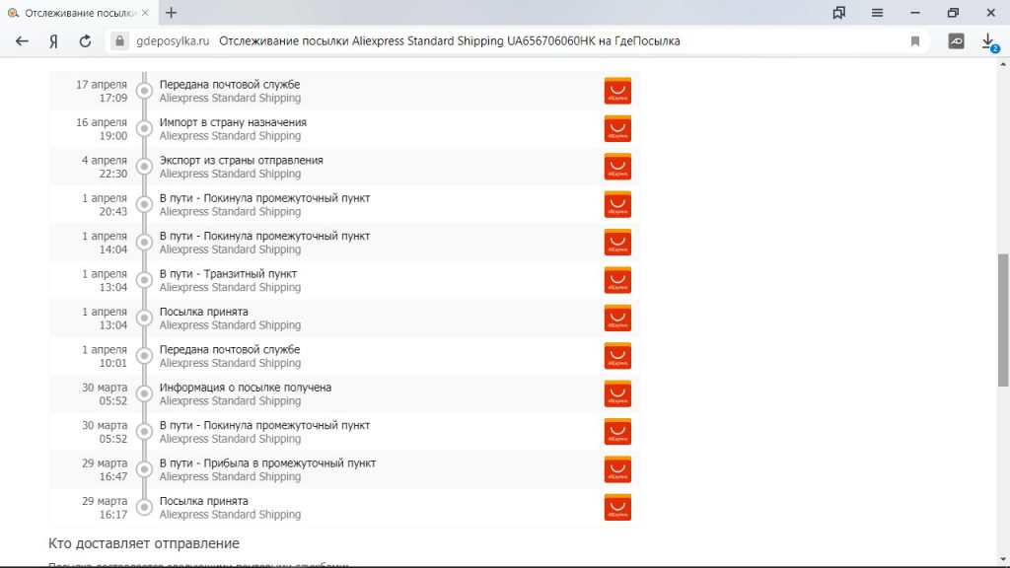Click "В пути - Транзитный пункт" status text

point(228,274)
